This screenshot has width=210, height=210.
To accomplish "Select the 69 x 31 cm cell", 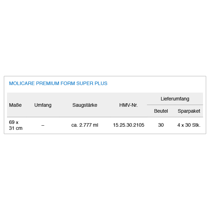I will click(16, 125).
